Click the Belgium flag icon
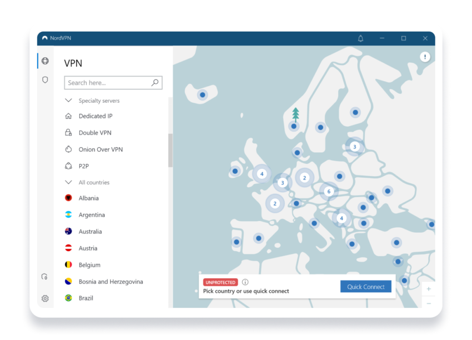The width and height of the screenshot is (472, 340). click(69, 264)
